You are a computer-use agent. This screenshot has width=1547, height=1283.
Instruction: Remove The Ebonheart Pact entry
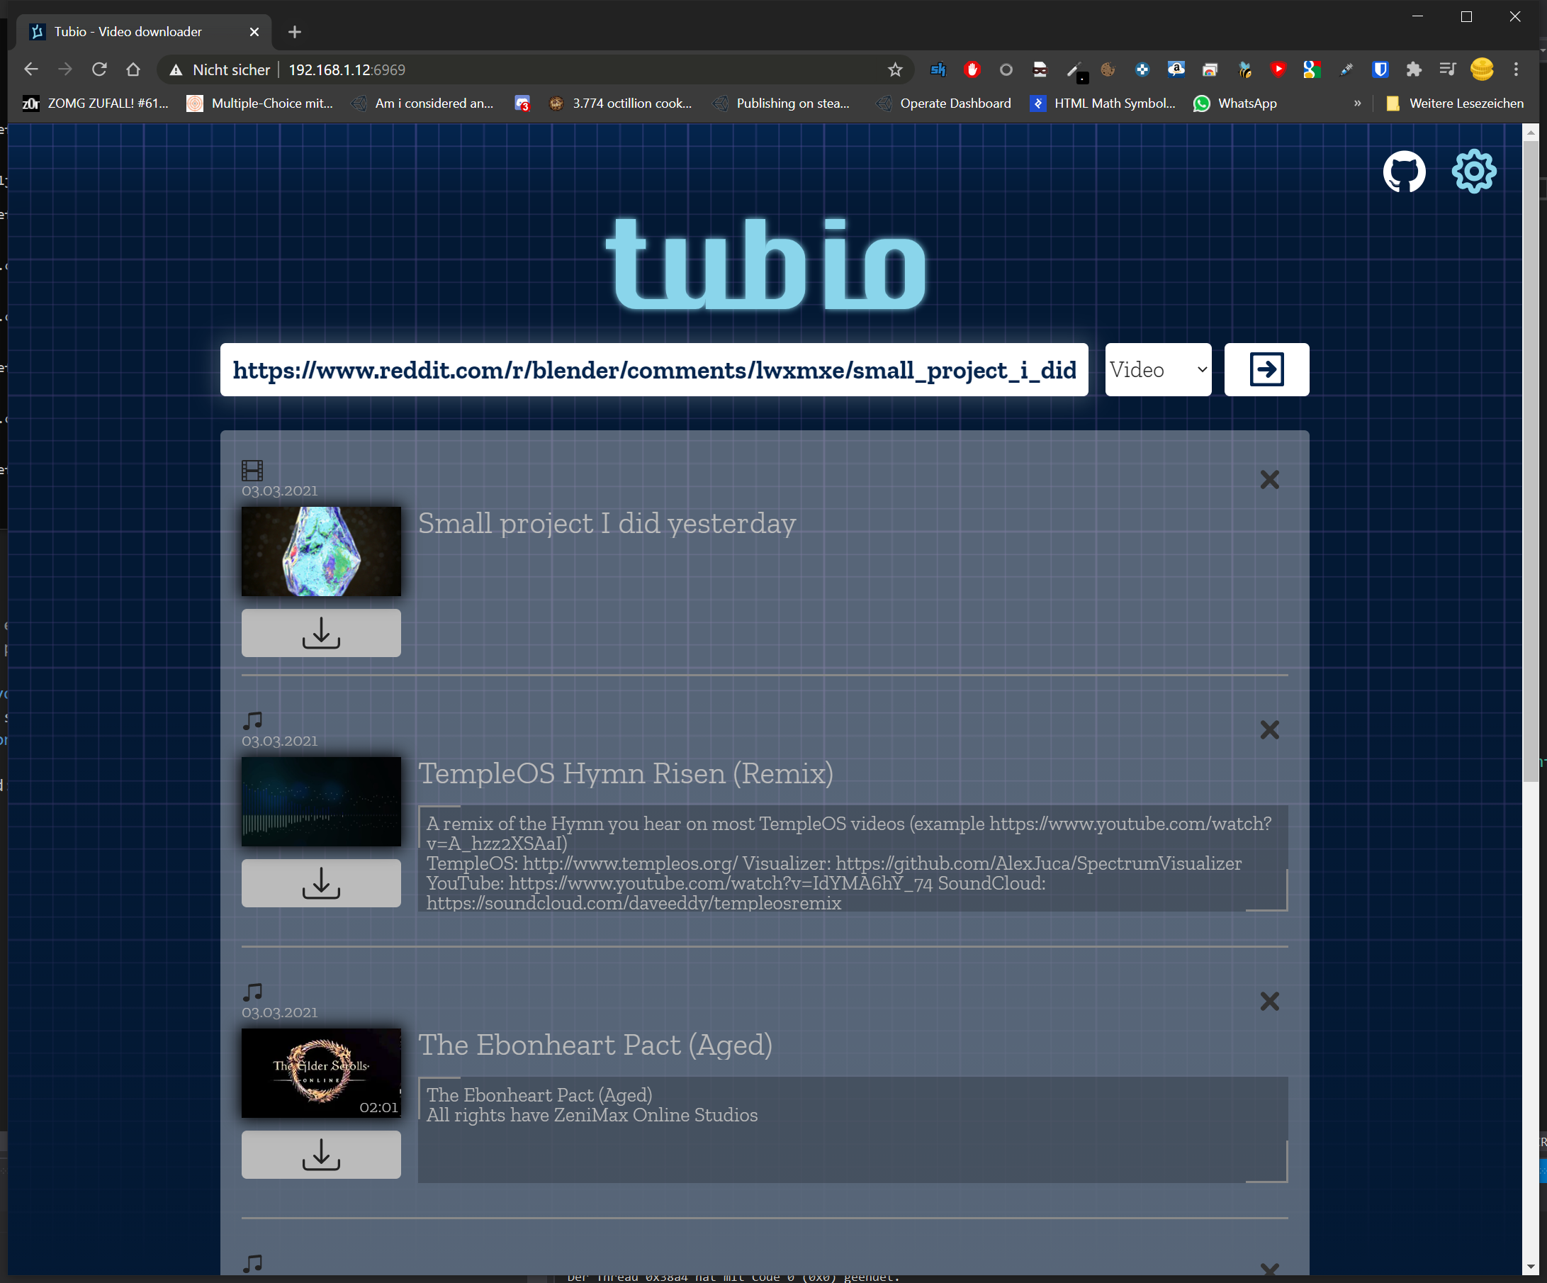(x=1268, y=1001)
